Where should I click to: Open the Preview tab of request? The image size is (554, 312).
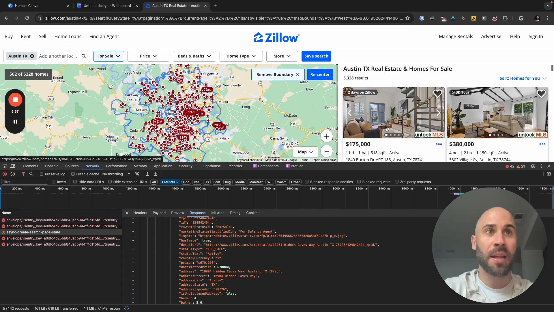(x=177, y=213)
